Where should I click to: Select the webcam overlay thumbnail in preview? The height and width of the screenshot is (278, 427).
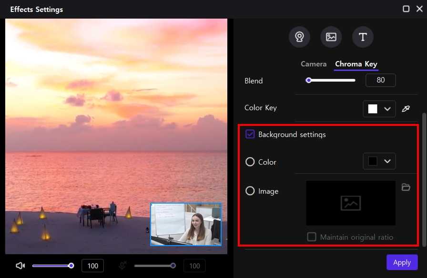coord(186,224)
